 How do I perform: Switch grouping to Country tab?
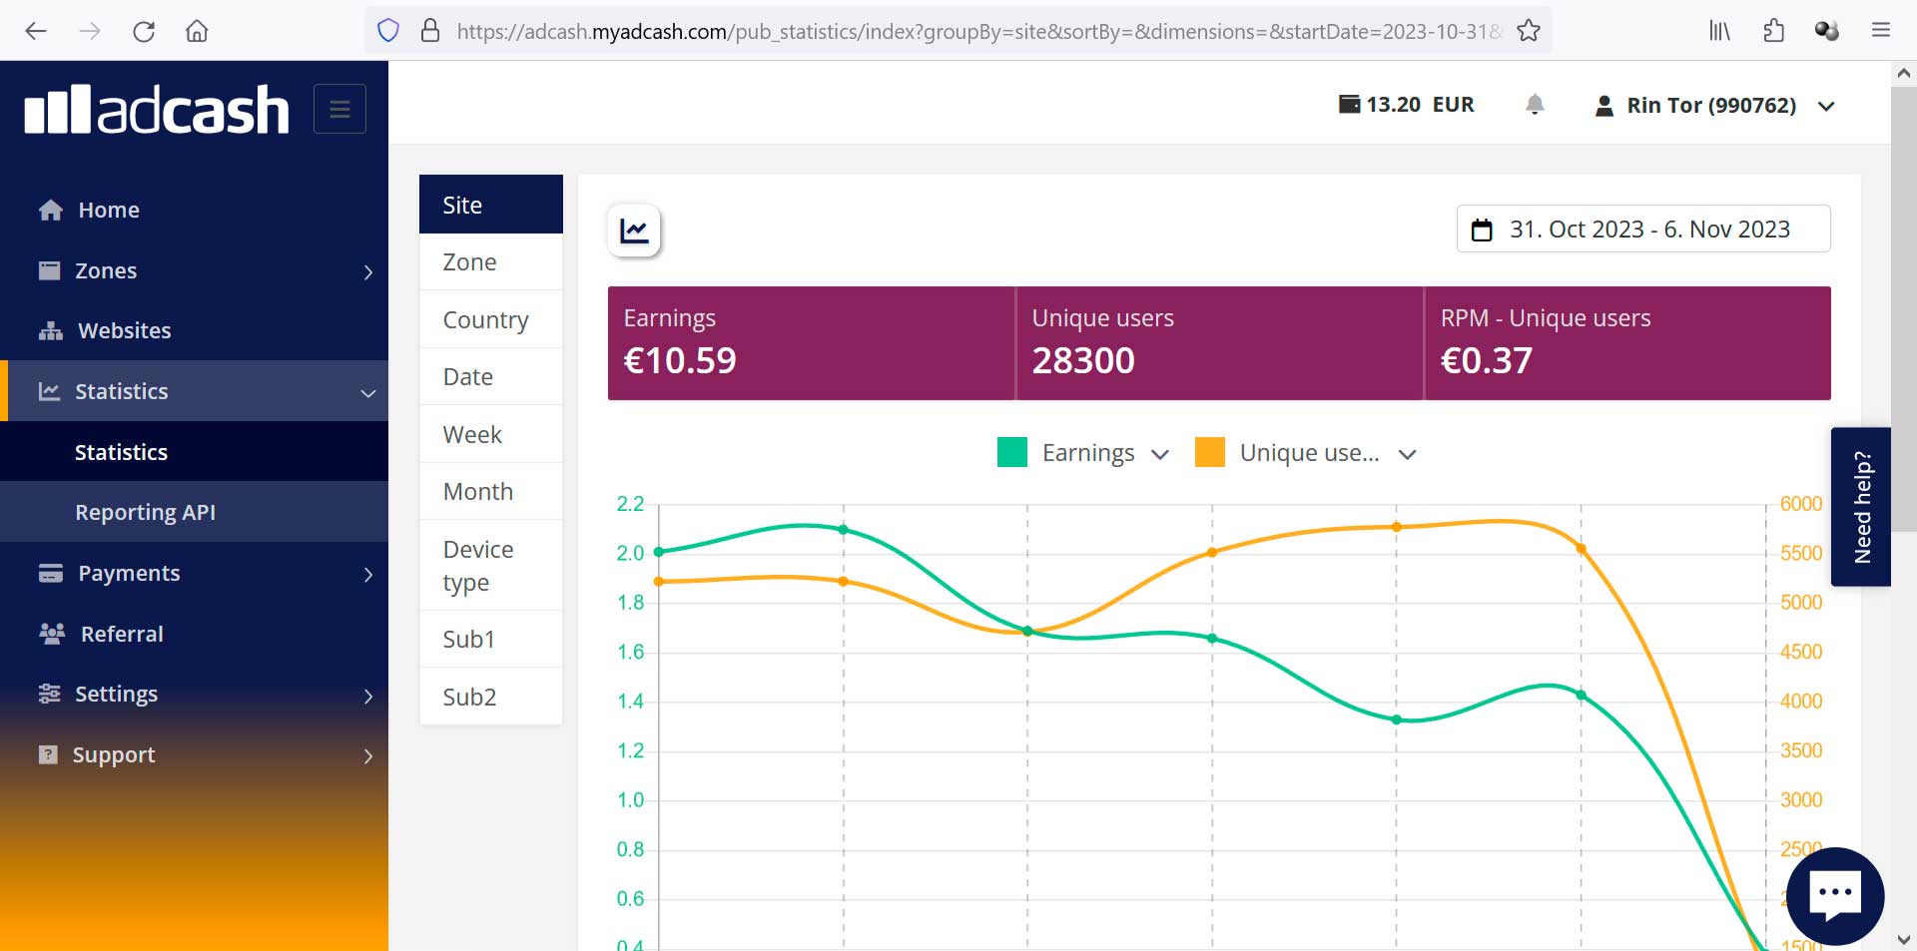coord(486,319)
